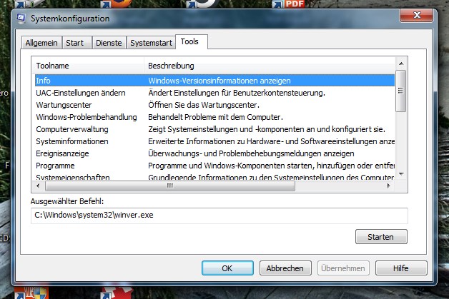Sort by the Toolname column header
The height and width of the screenshot is (299, 449).
88,66
